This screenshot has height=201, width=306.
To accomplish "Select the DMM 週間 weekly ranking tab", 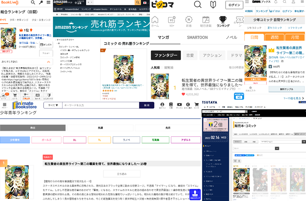I will [275, 37].
